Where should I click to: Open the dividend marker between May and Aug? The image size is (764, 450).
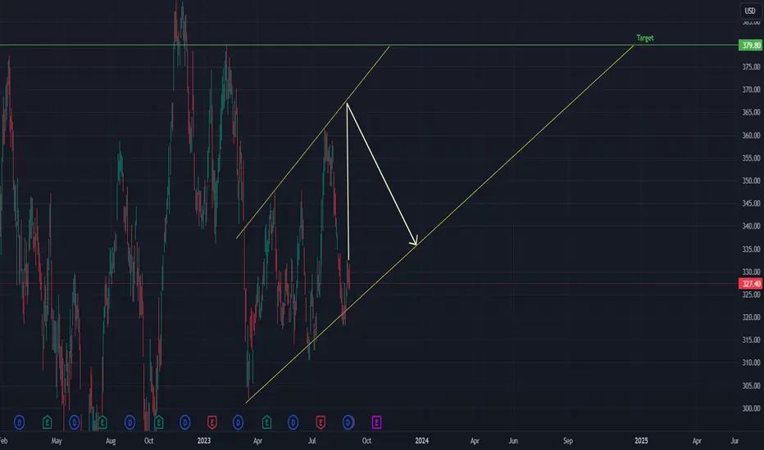[74, 422]
